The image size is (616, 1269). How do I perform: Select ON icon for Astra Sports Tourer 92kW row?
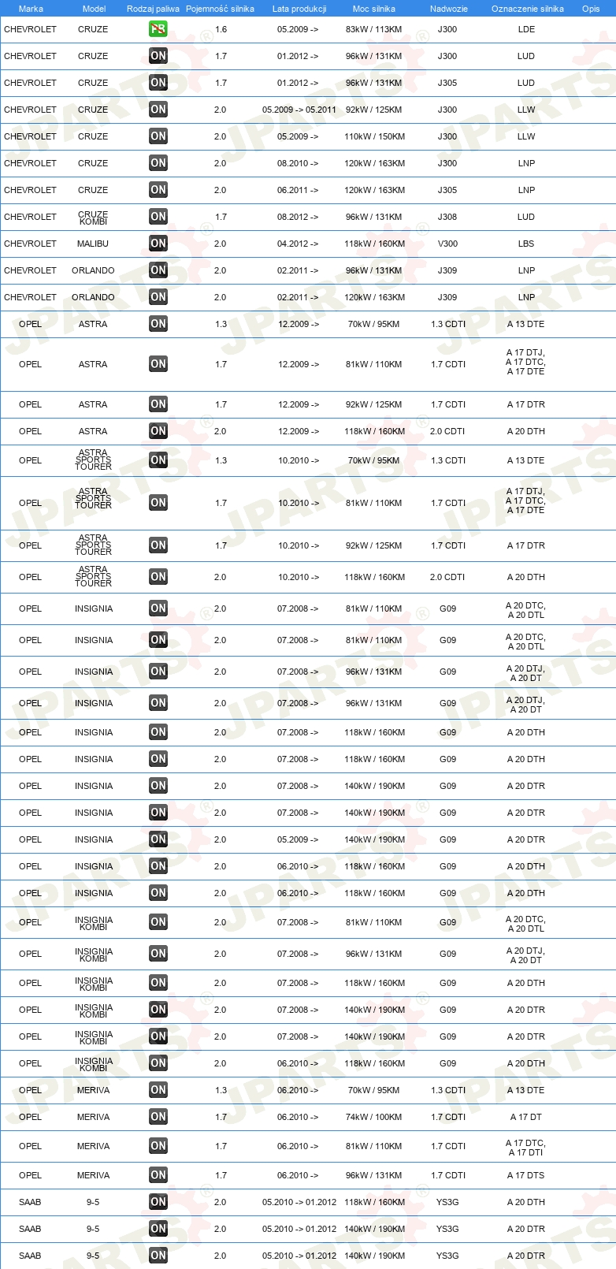158,545
